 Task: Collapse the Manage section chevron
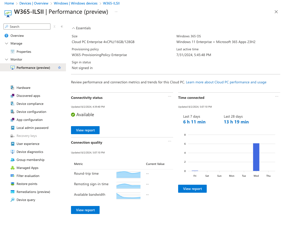[7, 44]
